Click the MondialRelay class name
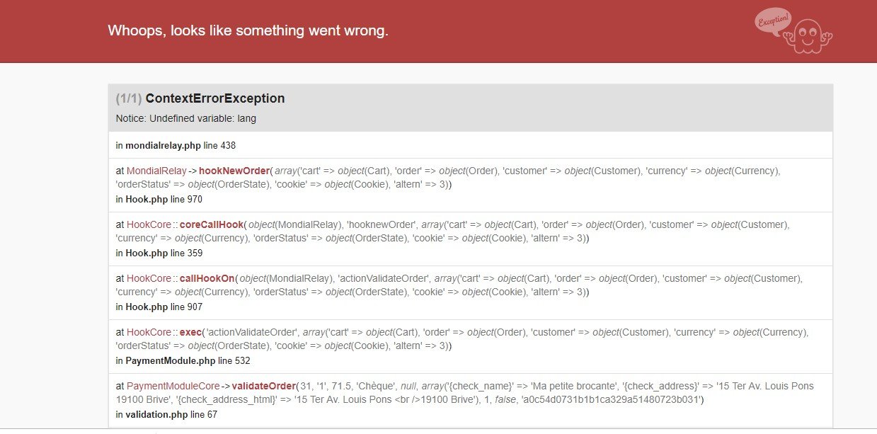 pos(156,171)
